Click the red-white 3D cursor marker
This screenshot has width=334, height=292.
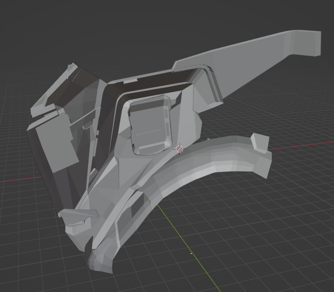tap(180, 149)
